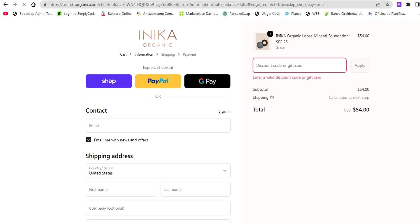The width and height of the screenshot is (420, 223).
Task: Click the Subtotal label
Action: (x=260, y=89)
